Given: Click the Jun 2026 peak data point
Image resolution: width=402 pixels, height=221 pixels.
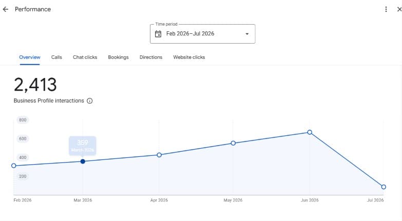Looking at the screenshot, I should tap(310, 132).
